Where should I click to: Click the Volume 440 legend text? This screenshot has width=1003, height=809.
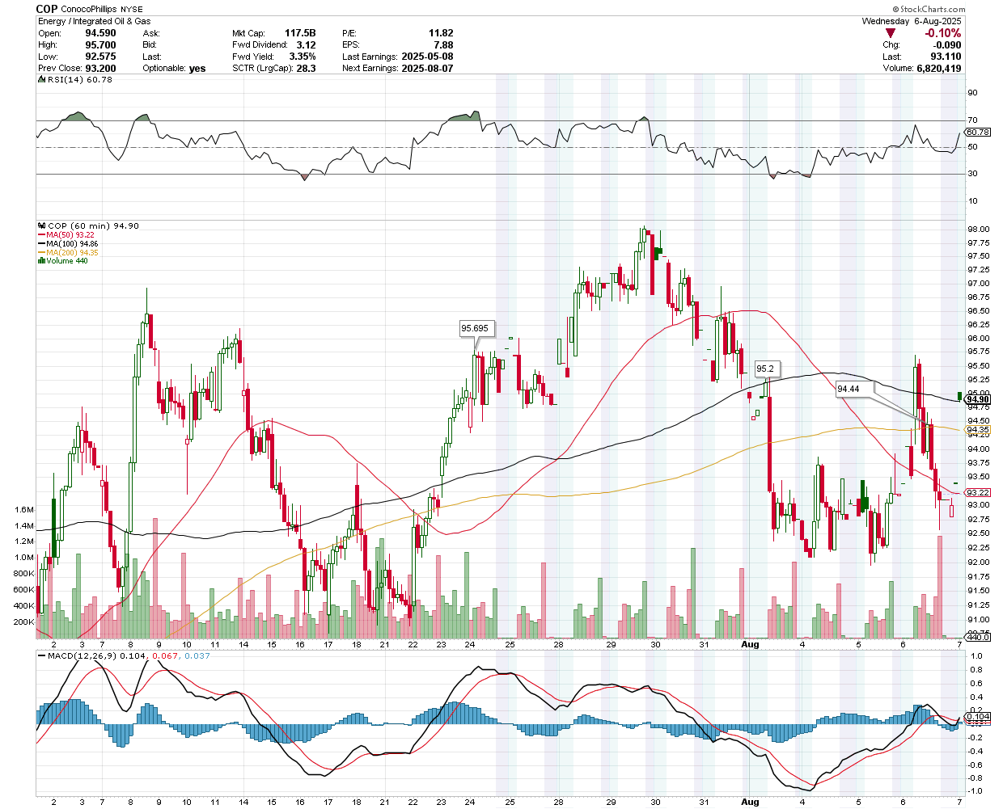coord(67,261)
